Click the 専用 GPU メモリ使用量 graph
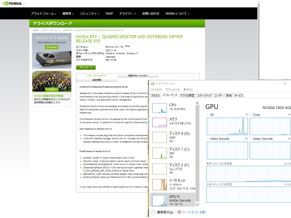The width and height of the screenshot is (291, 218). [x=249, y=174]
